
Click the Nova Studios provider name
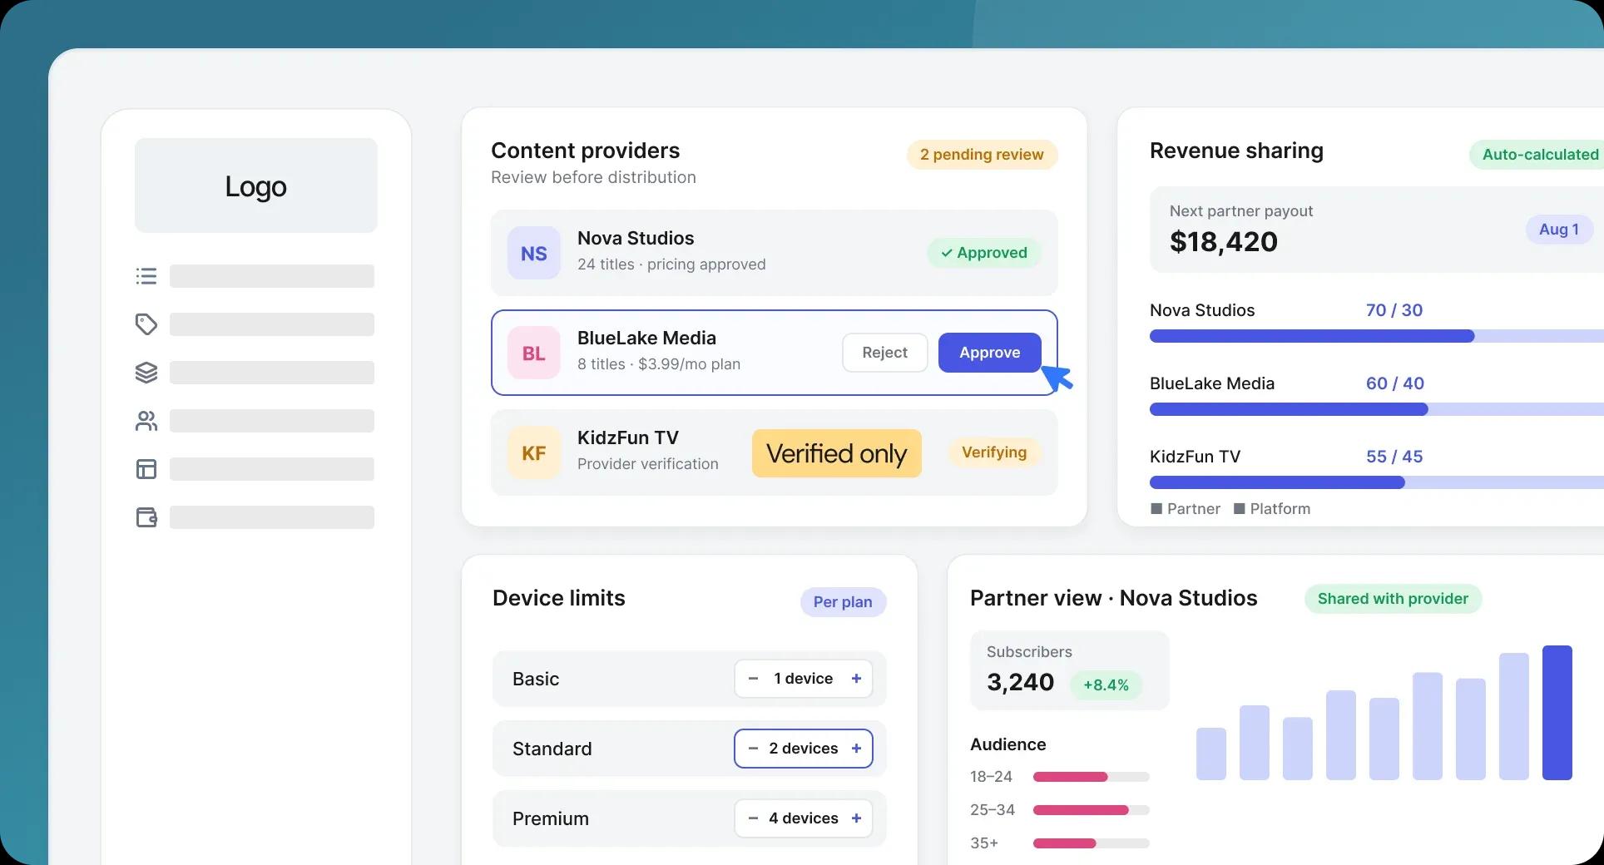[x=636, y=238]
